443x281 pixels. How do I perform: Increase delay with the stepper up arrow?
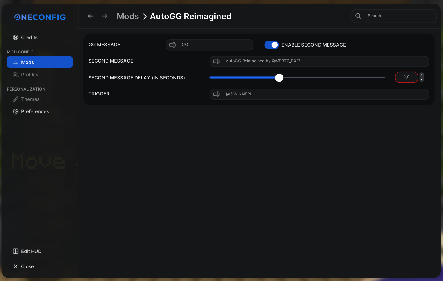(422, 75)
